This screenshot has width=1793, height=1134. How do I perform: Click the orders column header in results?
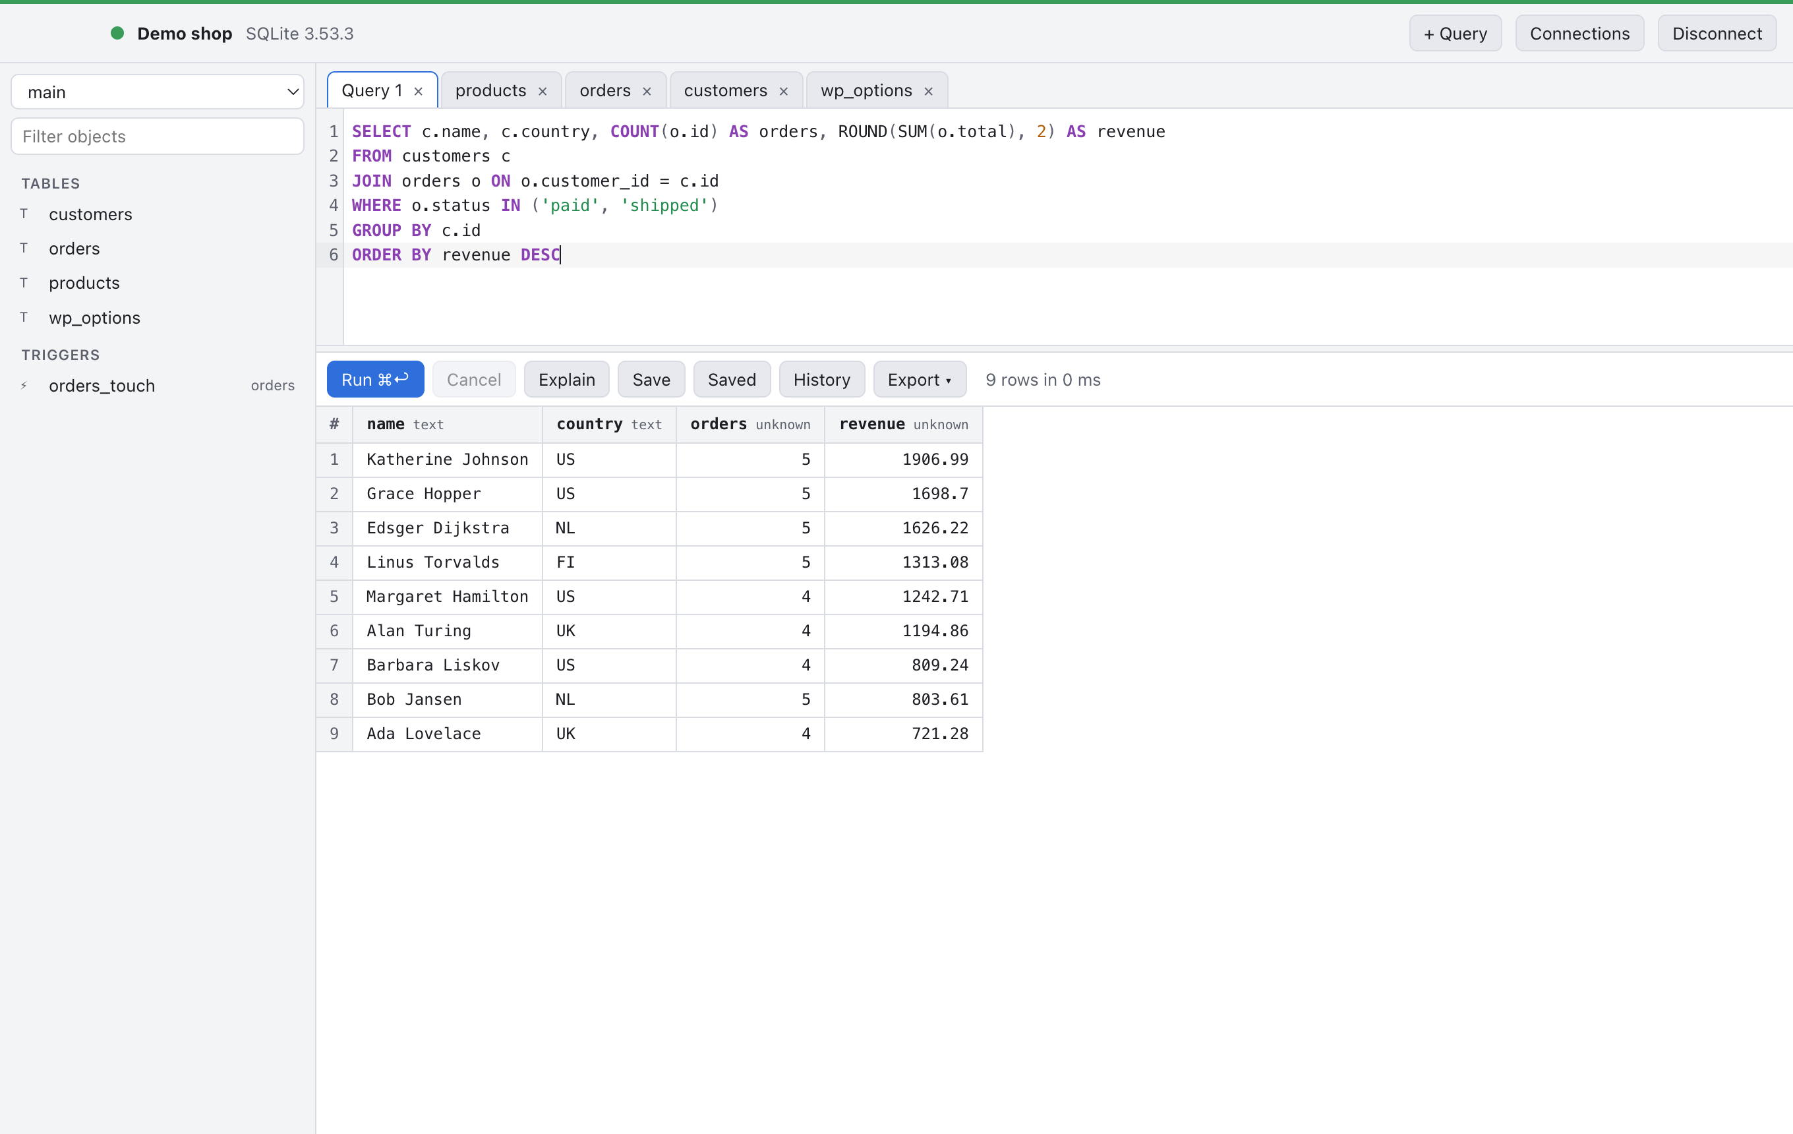750,425
